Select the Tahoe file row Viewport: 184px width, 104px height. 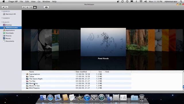click(76, 77)
